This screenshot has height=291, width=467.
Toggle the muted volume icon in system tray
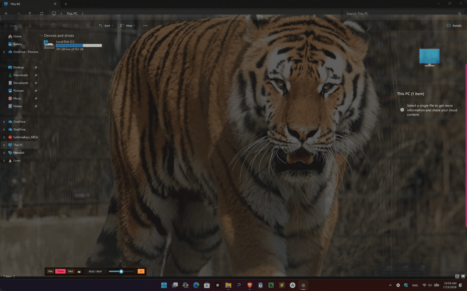pos(430,285)
